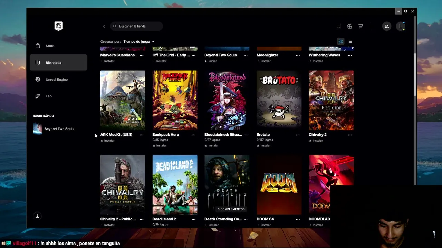Open options menu for Brotato

(x=298, y=135)
